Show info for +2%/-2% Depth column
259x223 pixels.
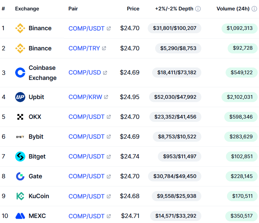(198, 9)
